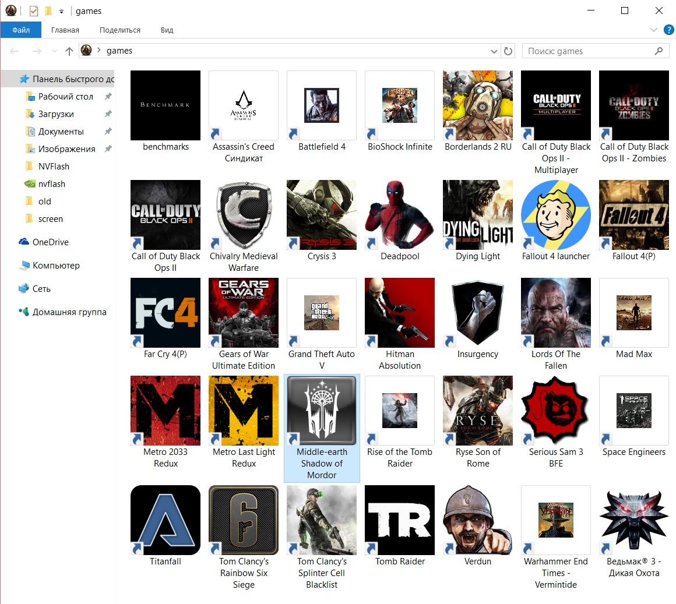676x604 pixels.
Task: Go up one folder level
Action: tap(69, 51)
